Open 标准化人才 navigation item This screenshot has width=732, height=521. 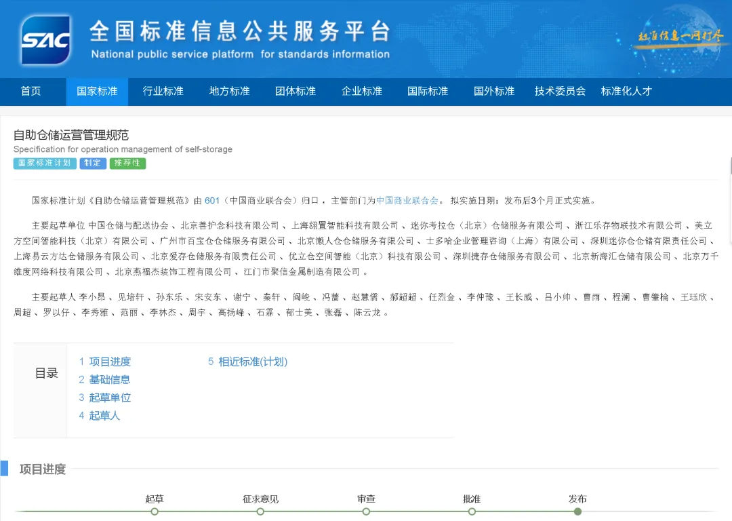(x=626, y=91)
